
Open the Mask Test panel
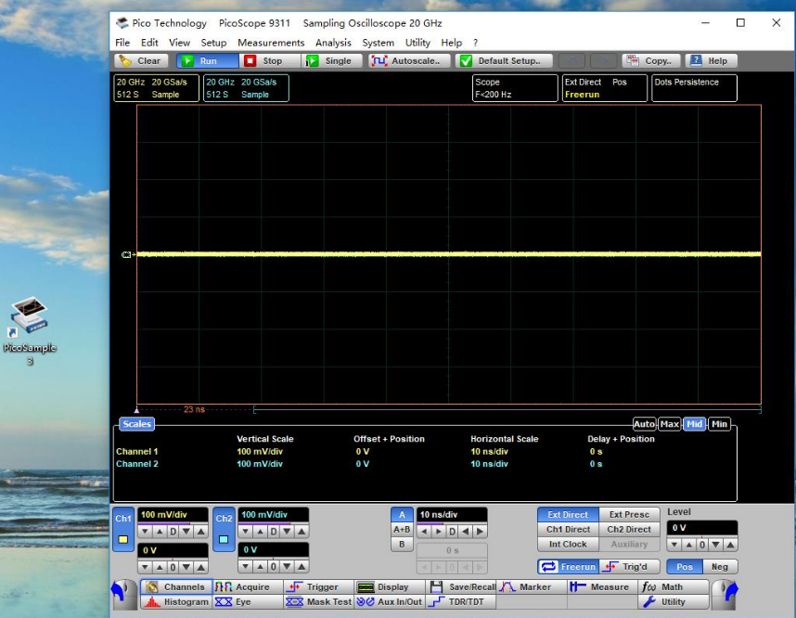coord(318,602)
